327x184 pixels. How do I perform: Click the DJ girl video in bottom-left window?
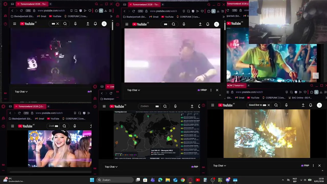pyautogui.click(x=60, y=149)
